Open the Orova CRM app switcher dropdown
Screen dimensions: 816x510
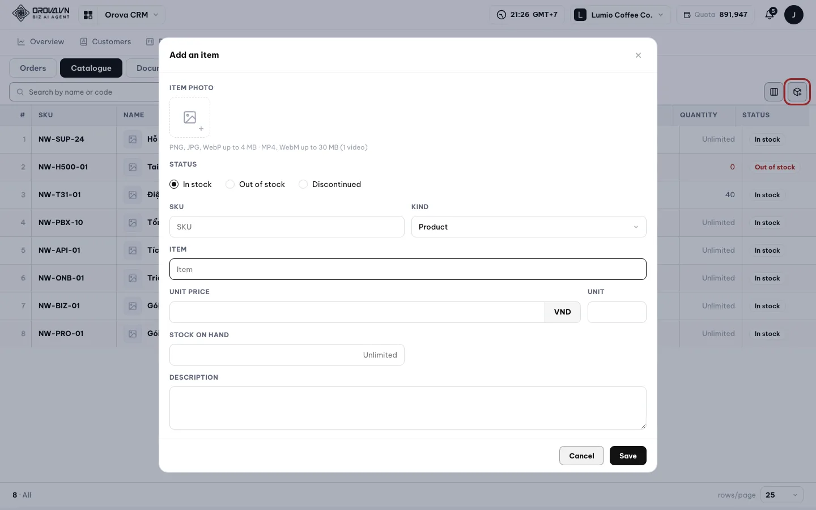[131, 15]
